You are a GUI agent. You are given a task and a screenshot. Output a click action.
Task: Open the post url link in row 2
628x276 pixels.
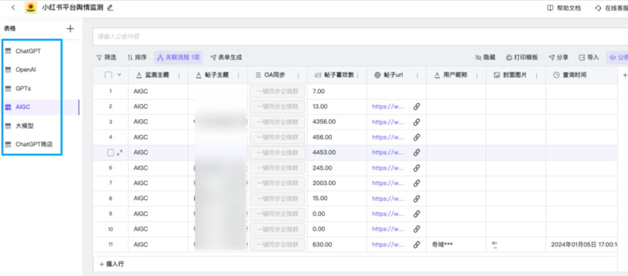[x=388, y=106]
